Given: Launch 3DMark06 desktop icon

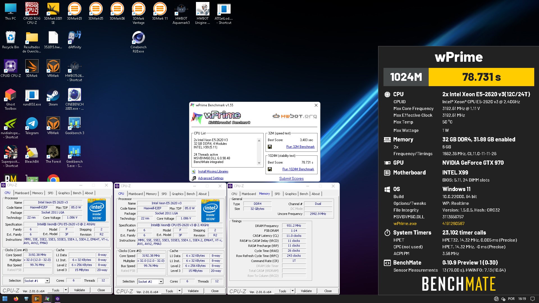Looking at the screenshot, I should point(117,11).
